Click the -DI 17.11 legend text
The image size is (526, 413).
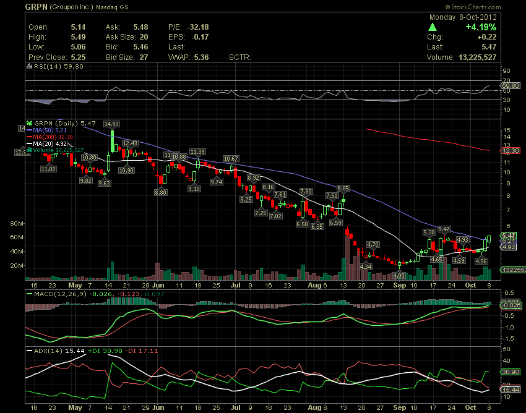pos(141,351)
